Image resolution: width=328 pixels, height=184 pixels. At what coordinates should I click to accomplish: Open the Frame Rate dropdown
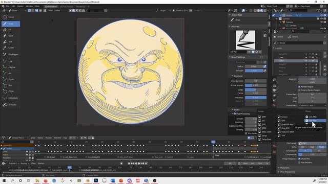(x=312, y=106)
